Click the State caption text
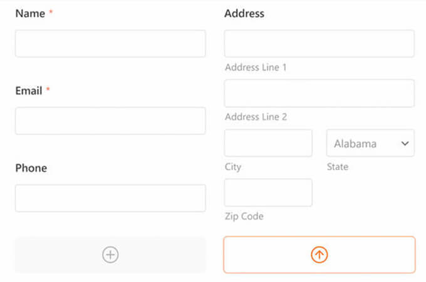The width and height of the screenshot is (426, 282). click(x=338, y=167)
